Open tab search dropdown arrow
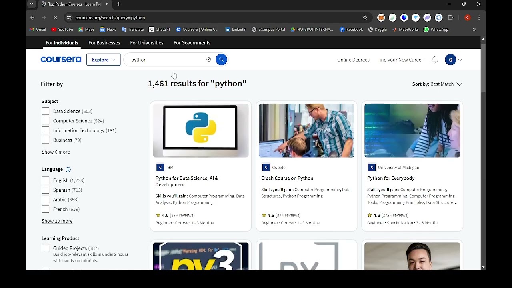 click(32, 4)
